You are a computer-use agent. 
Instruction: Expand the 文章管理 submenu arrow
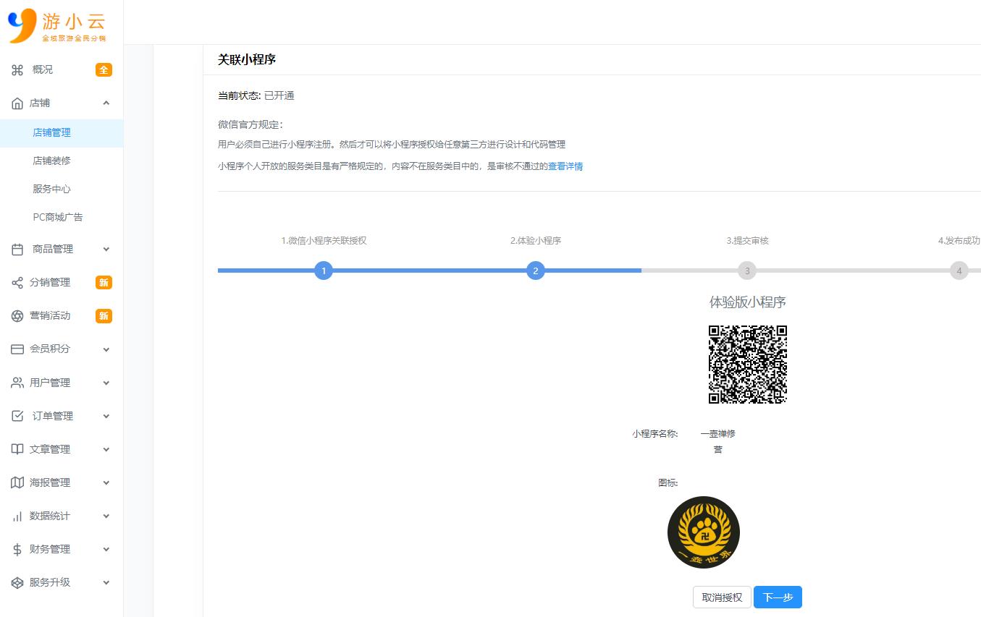click(106, 449)
